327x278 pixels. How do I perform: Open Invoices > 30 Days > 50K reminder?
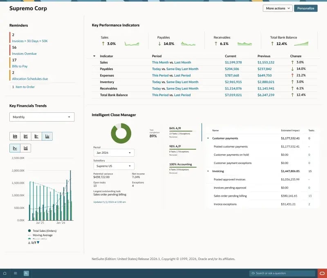tap(30, 41)
